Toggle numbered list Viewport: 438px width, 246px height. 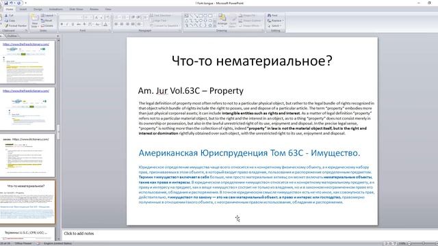coord(125,17)
